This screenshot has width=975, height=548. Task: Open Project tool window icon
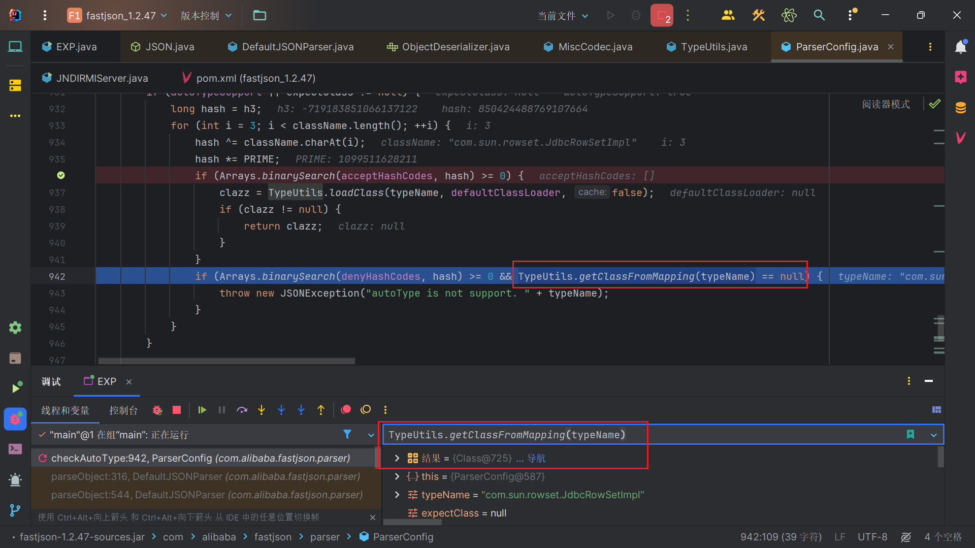[15, 47]
